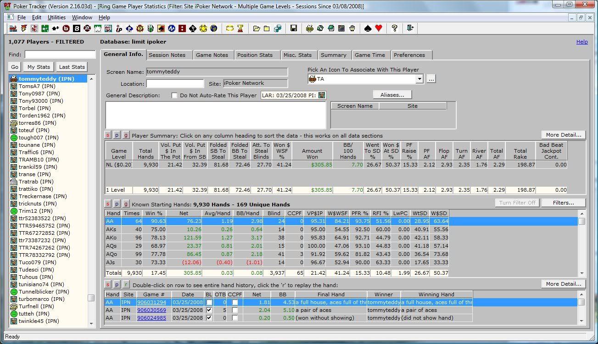Click the General Description text area
This screenshot has width=598, height=344.
[x=217, y=115]
